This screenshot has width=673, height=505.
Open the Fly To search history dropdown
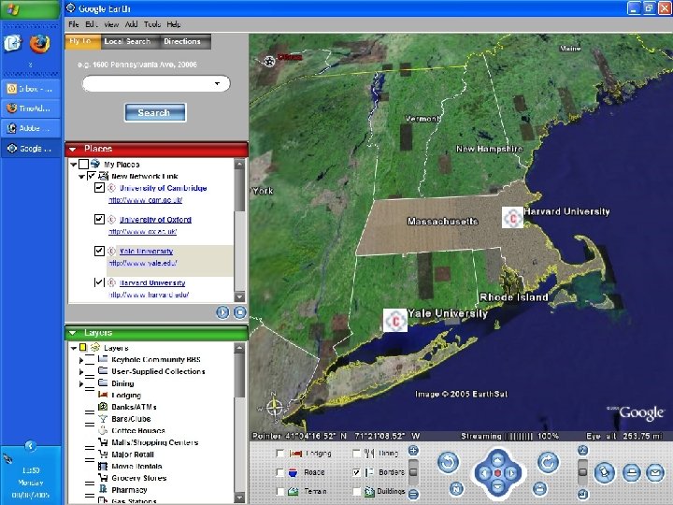point(217,83)
